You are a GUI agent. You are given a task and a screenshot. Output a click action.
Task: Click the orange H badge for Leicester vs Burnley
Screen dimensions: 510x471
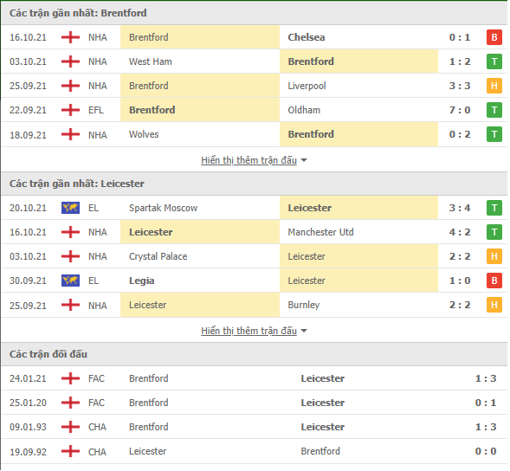495,306
